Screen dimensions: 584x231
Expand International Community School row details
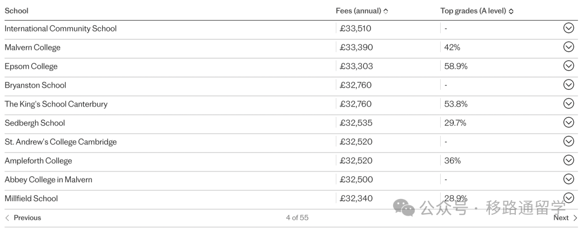pyautogui.click(x=568, y=28)
